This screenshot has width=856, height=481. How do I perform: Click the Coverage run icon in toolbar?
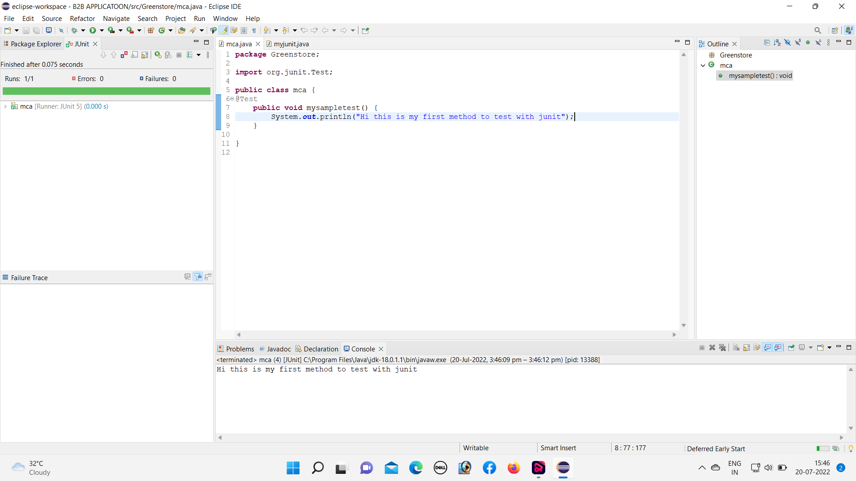click(x=111, y=30)
